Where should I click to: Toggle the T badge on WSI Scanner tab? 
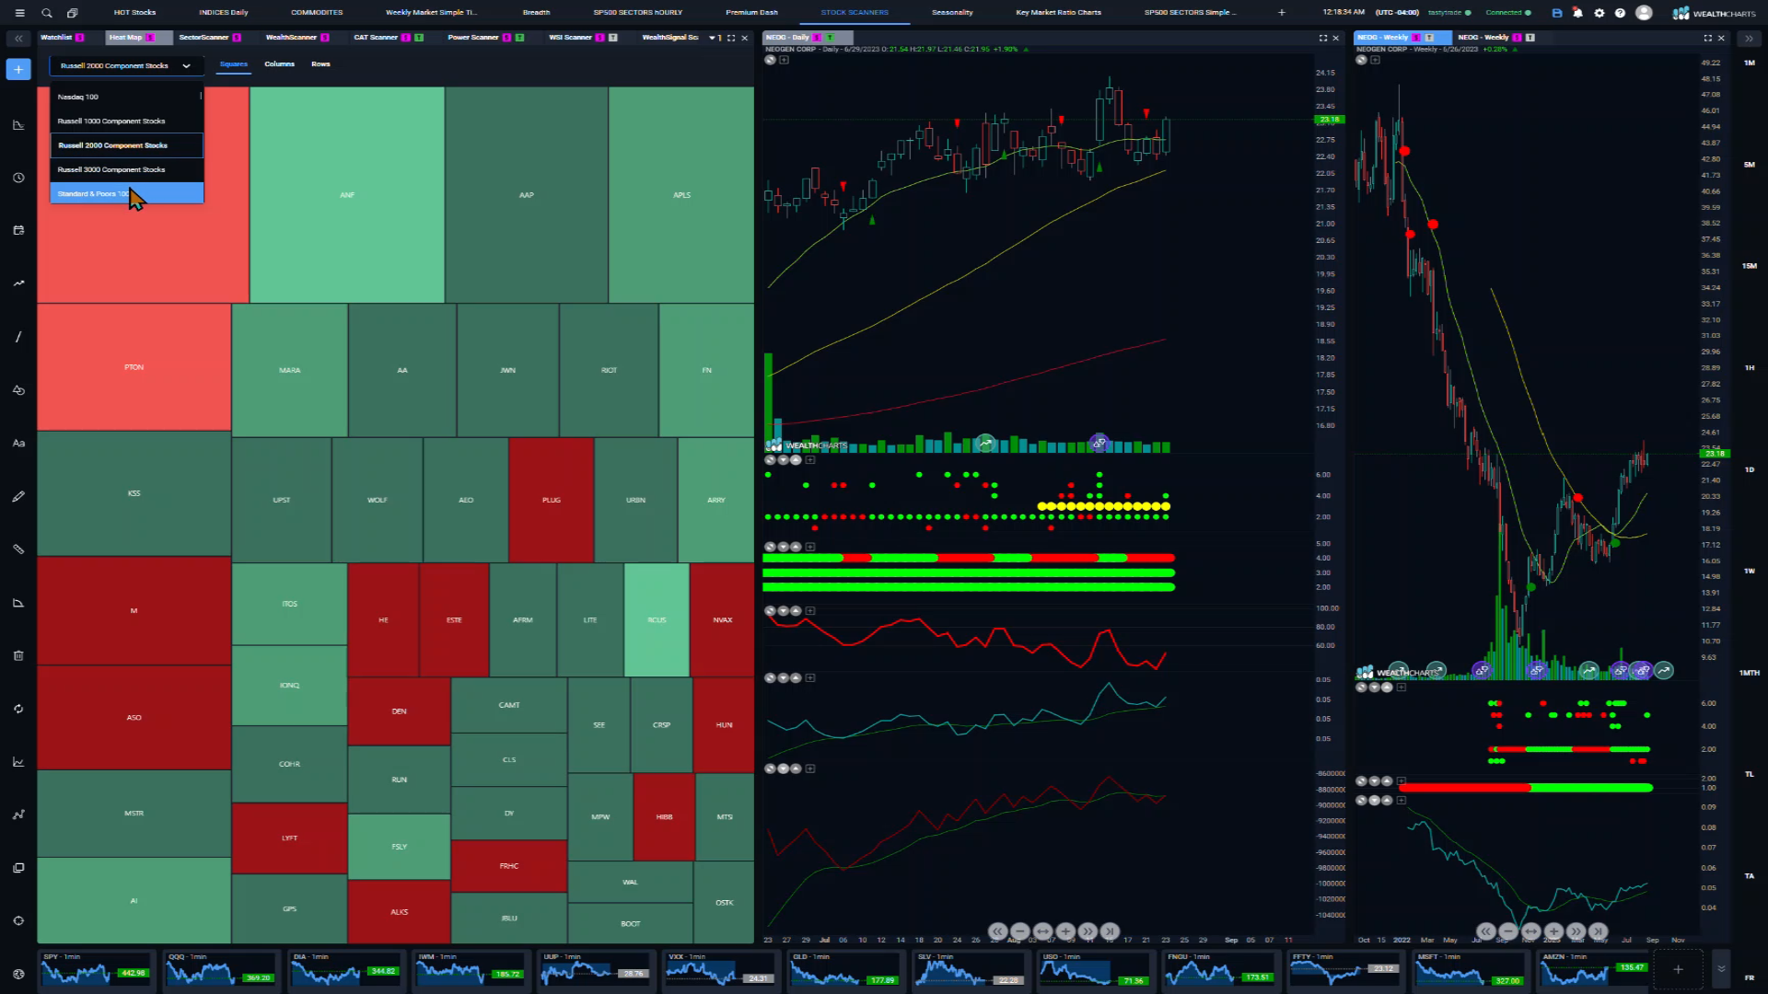point(613,38)
